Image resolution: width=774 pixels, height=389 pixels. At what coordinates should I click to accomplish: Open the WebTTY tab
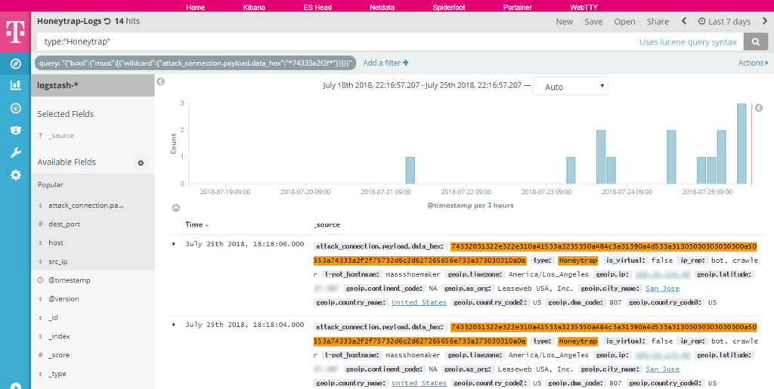coord(583,8)
